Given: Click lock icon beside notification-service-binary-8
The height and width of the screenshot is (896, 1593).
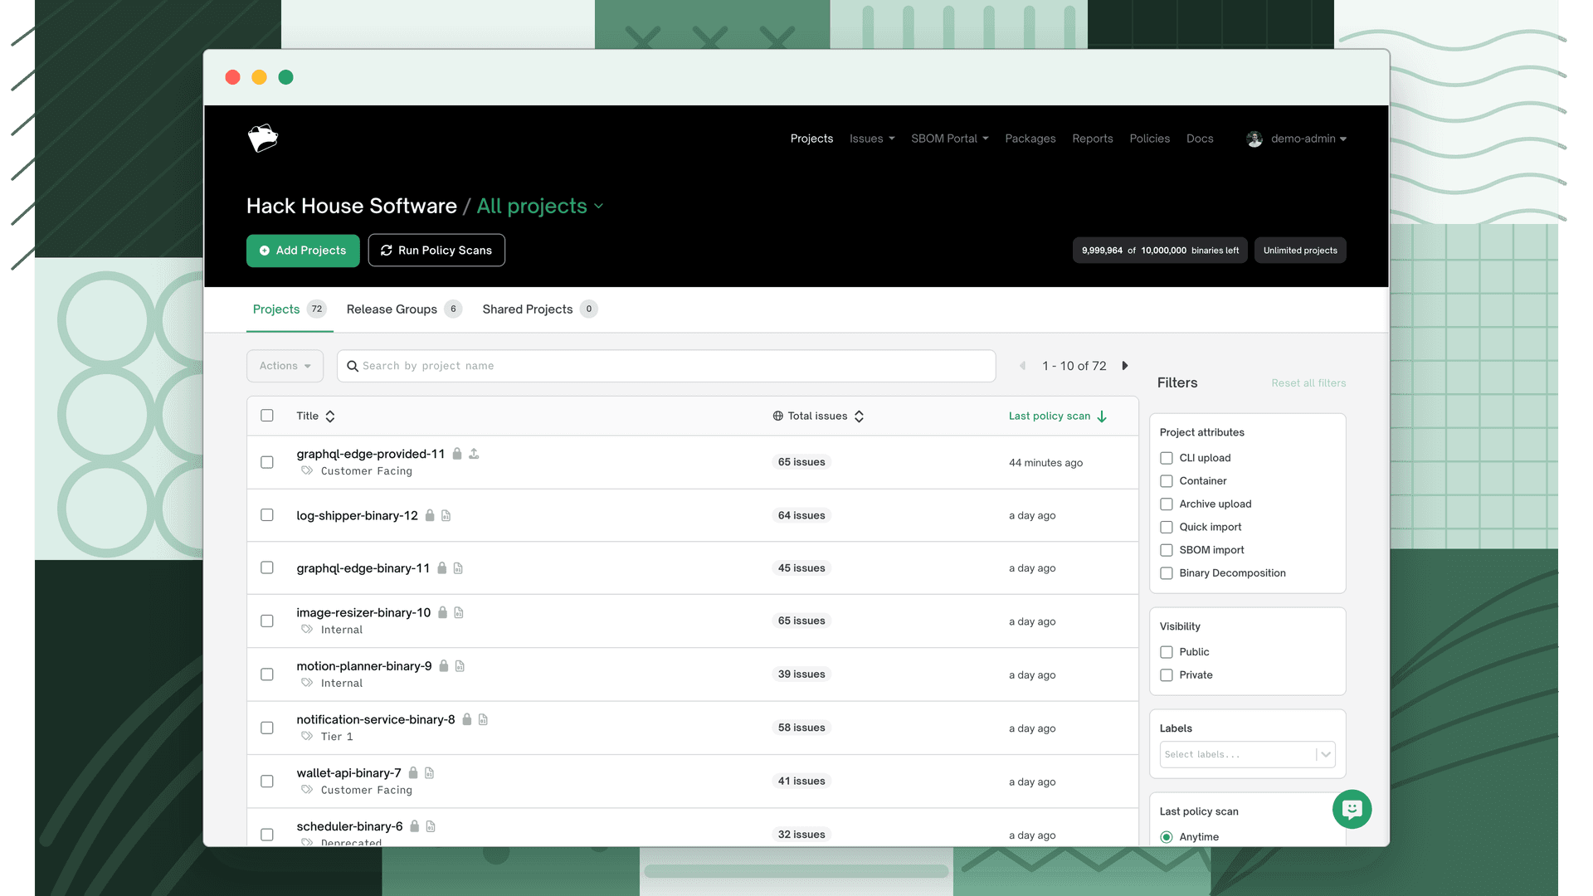Looking at the screenshot, I should pyautogui.click(x=467, y=719).
